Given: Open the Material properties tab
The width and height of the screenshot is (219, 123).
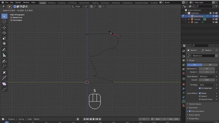Looking at the screenshot, I should [x=183, y=106].
